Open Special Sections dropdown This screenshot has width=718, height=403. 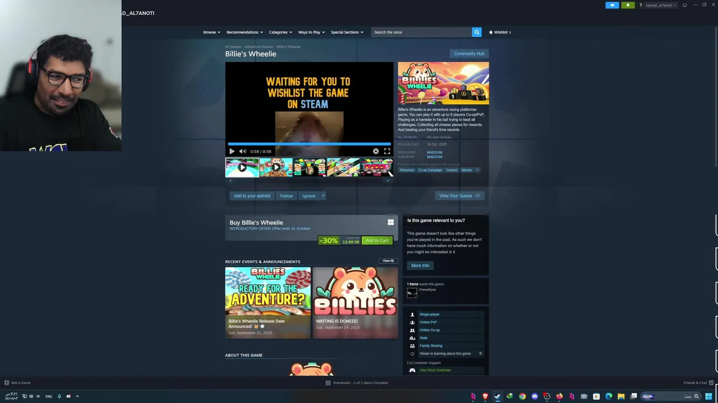tap(347, 32)
